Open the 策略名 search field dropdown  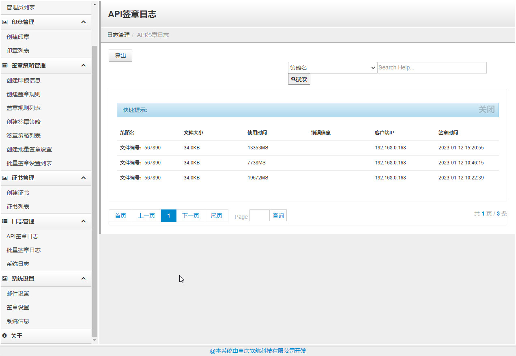point(333,68)
